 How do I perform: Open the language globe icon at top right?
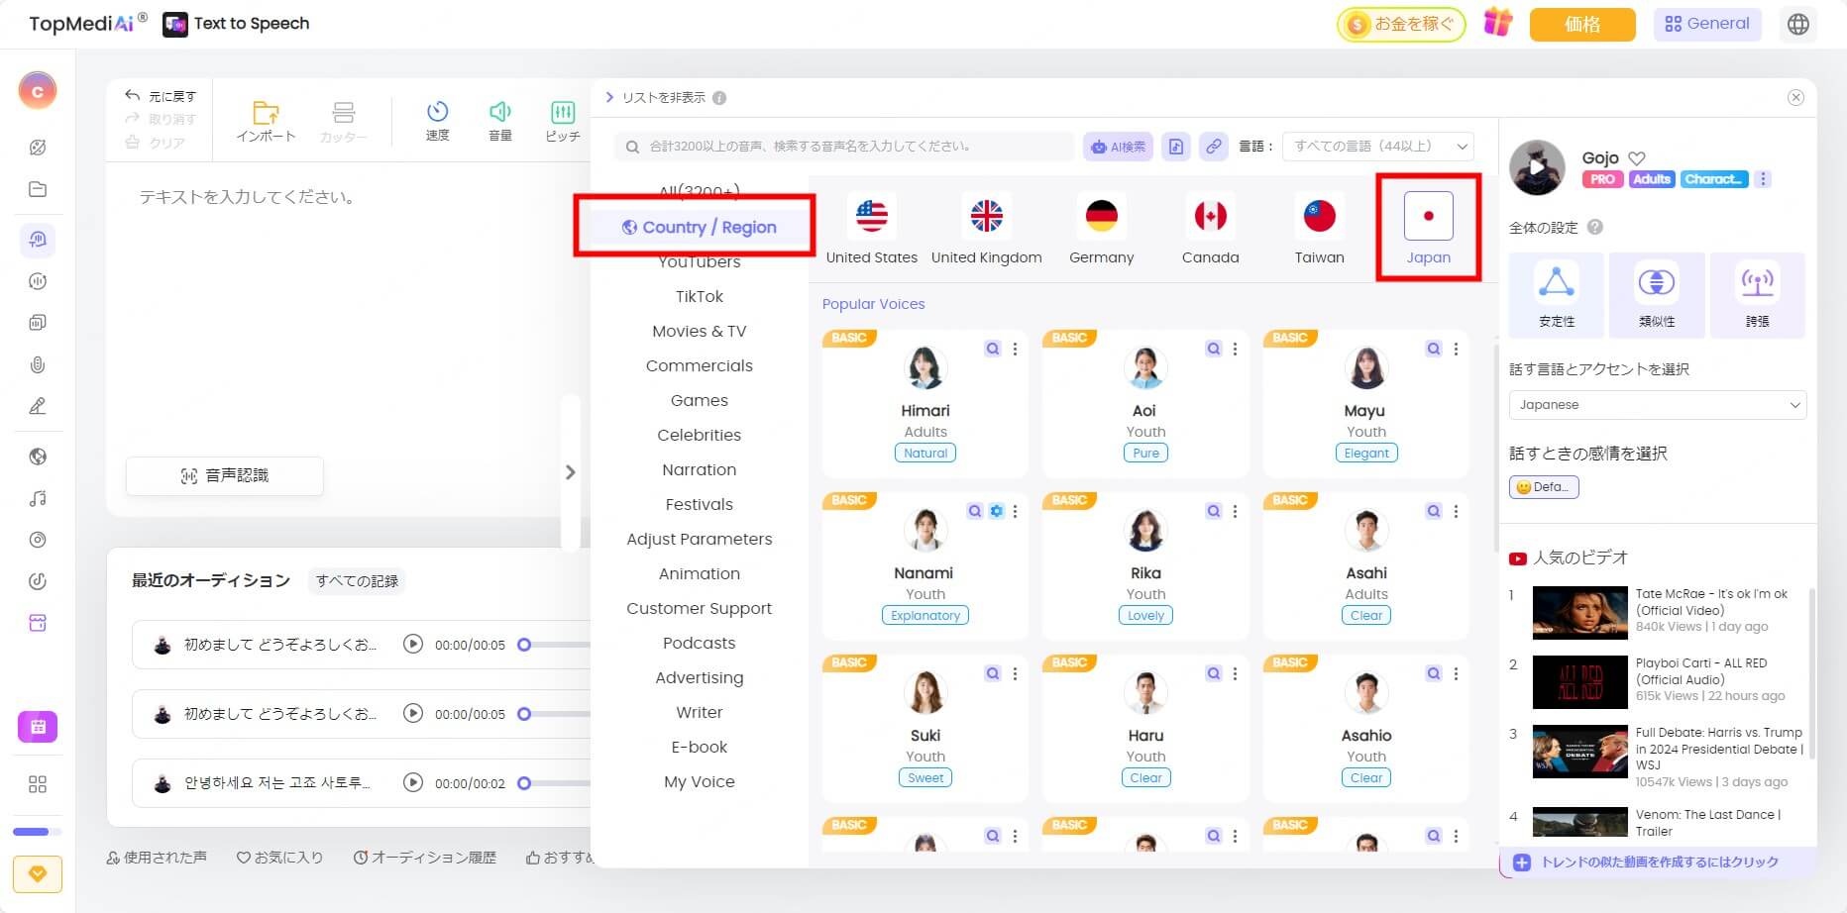tap(1798, 24)
